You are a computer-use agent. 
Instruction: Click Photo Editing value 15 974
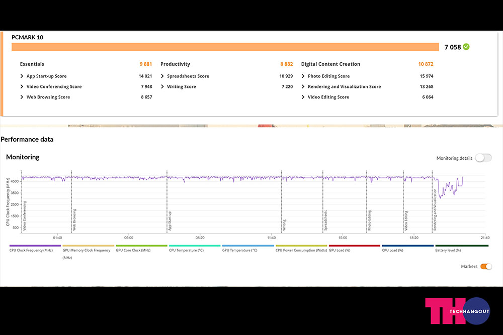pyautogui.click(x=427, y=76)
